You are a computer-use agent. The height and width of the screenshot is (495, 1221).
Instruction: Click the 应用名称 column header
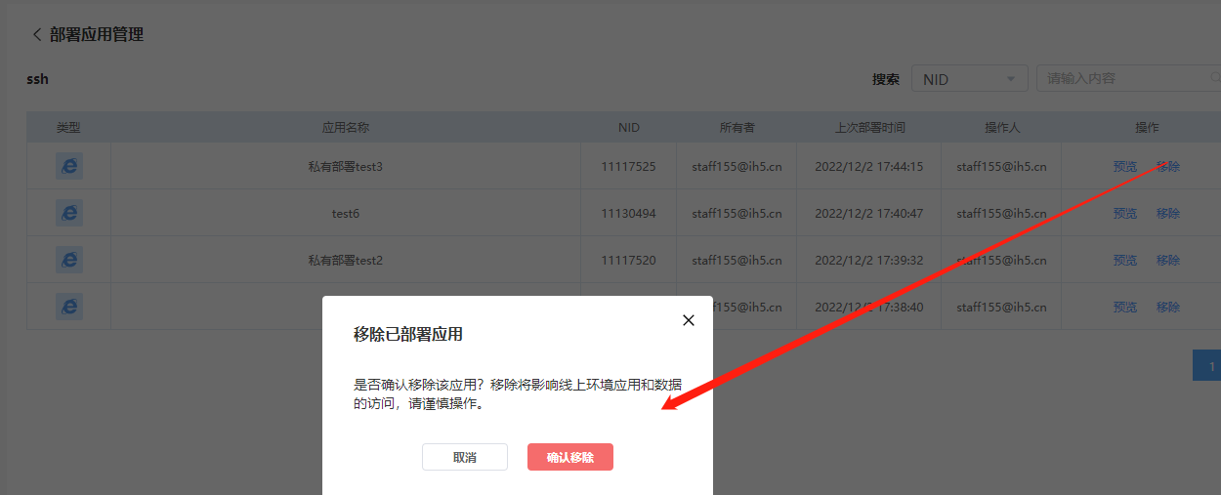346,127
